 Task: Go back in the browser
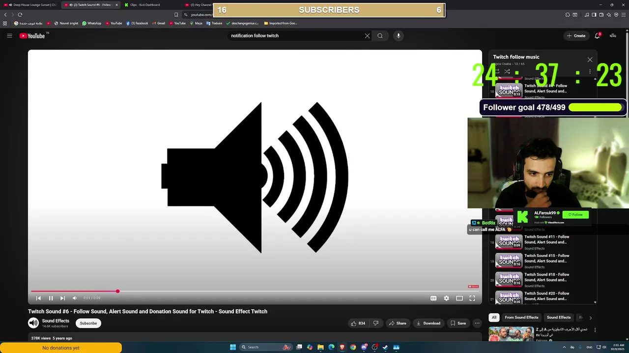point(5,15)
